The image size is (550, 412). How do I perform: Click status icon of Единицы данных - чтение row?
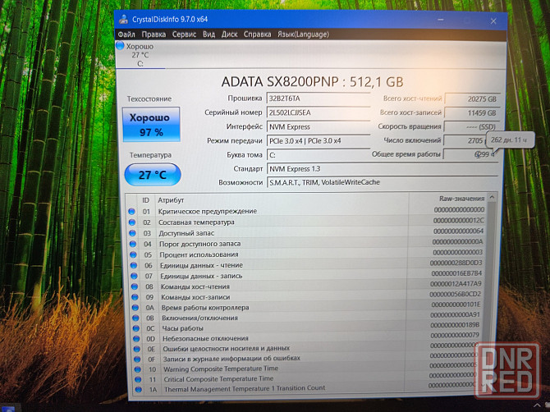point(134,265)
